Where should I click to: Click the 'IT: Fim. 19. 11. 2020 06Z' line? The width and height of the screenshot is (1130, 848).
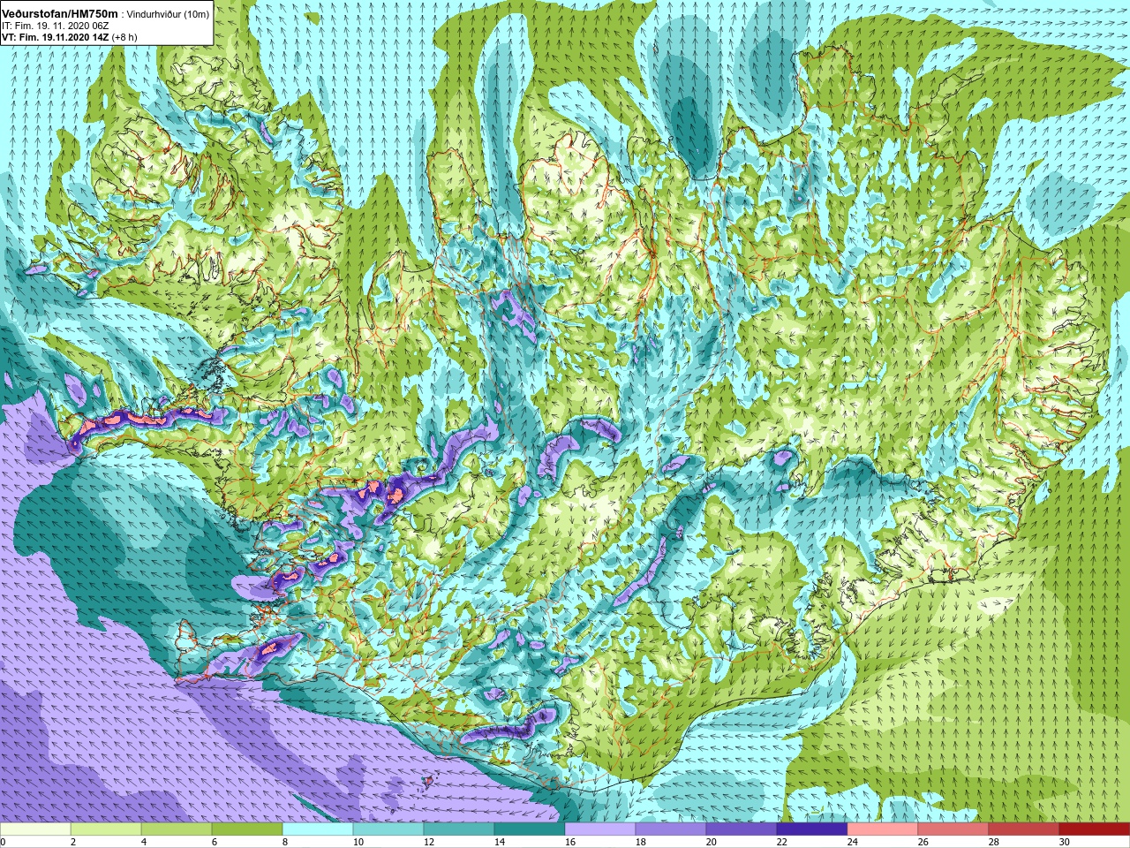pyautogui.click(x=55, y=26)
